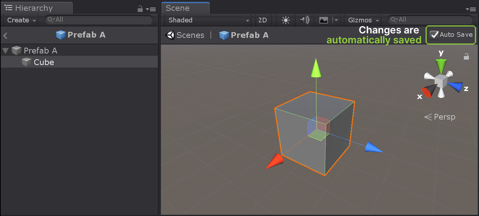
Task: Click the back arrow in Hierarchy header
Action: [5, 35]
